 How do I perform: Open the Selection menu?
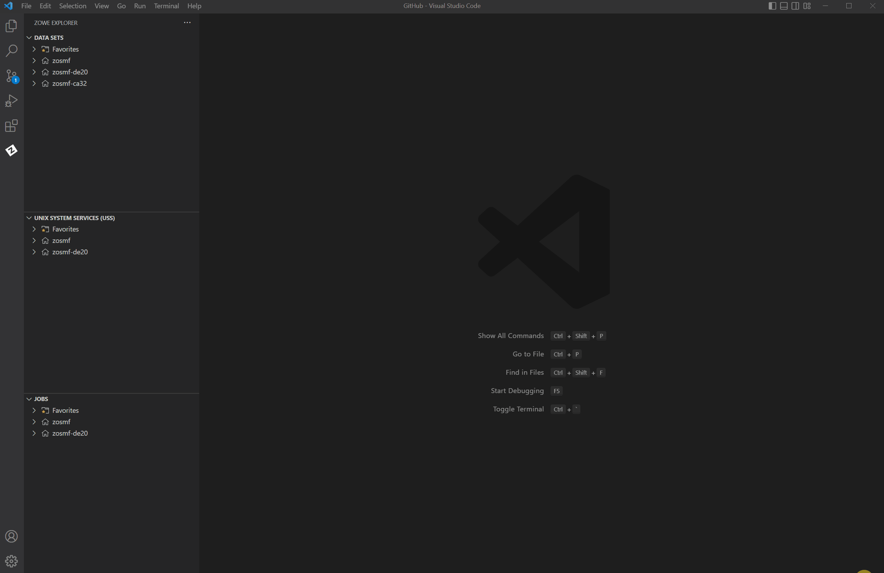point(72,6)
